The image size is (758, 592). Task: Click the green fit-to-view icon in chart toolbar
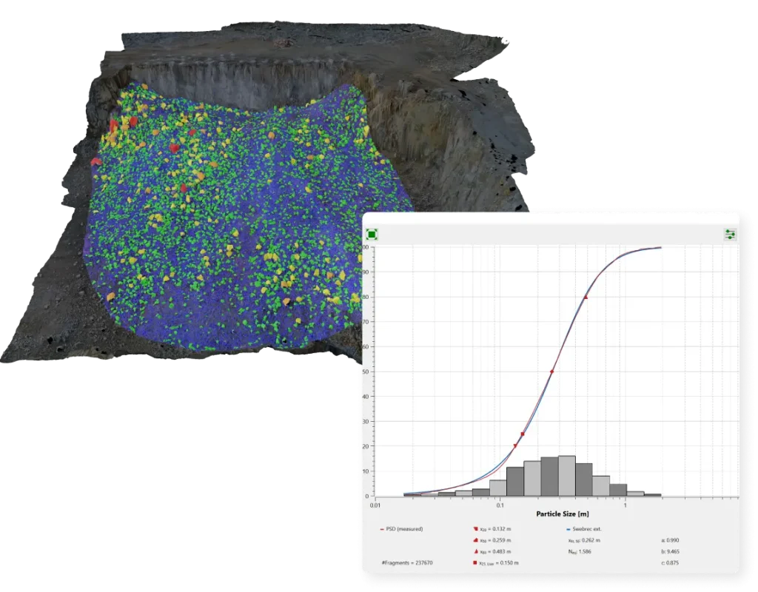tap(372, 235)
